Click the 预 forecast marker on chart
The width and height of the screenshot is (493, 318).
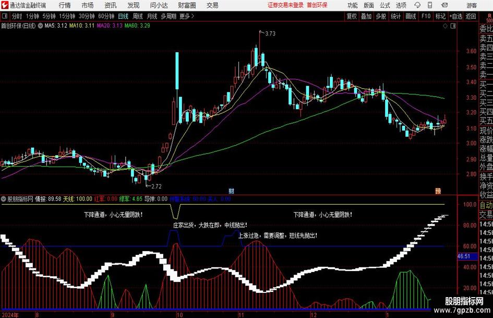coord(438,191)
